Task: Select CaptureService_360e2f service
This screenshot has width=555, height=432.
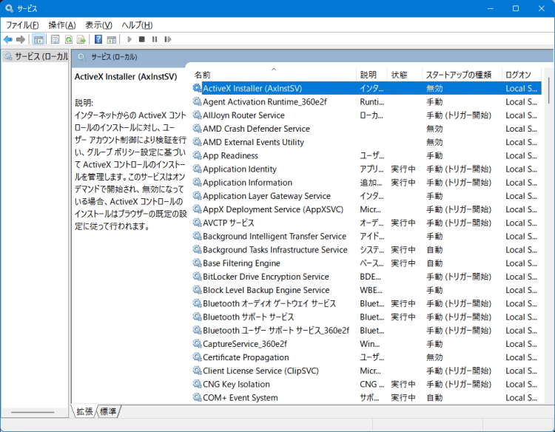Action: coord(367,344)
